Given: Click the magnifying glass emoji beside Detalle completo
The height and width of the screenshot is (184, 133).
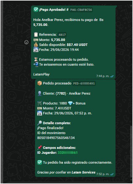Looking at the screenshot, I should (x=40, y=123).
